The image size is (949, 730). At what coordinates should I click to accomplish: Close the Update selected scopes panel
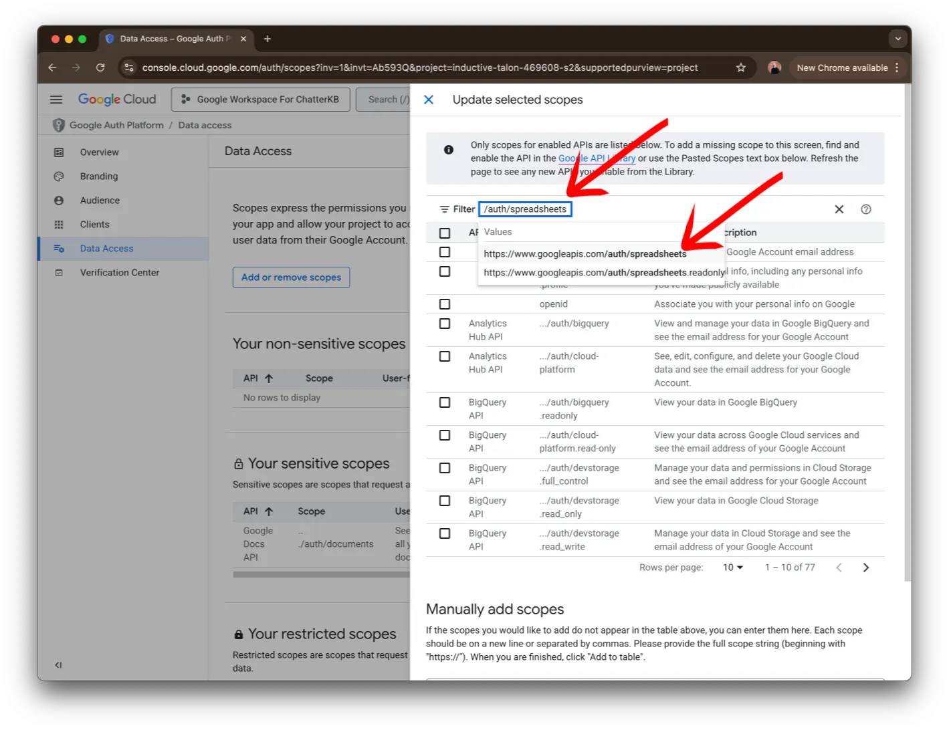[x=429, y=100]
